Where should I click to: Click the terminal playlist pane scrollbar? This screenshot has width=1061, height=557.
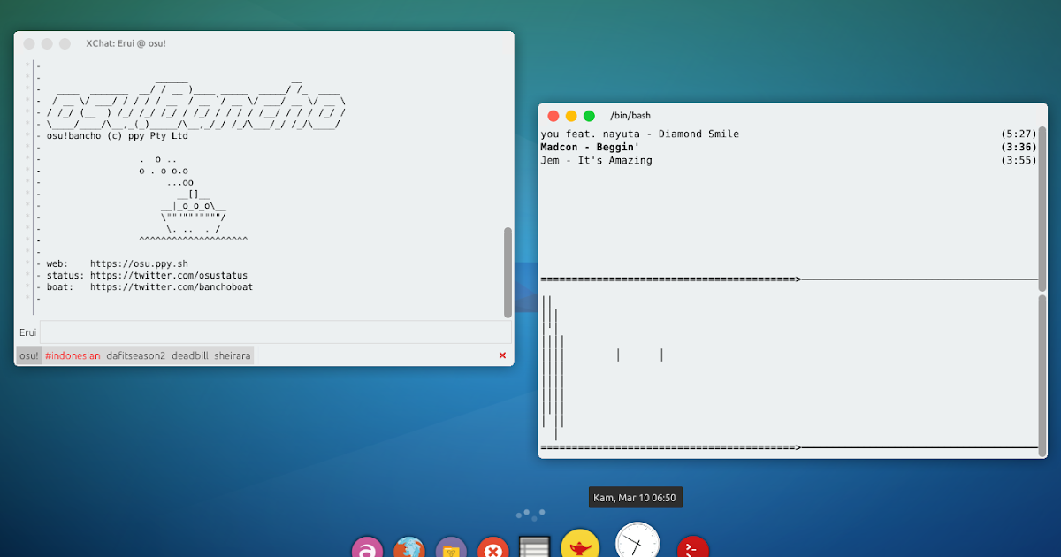pos(1042,209)
